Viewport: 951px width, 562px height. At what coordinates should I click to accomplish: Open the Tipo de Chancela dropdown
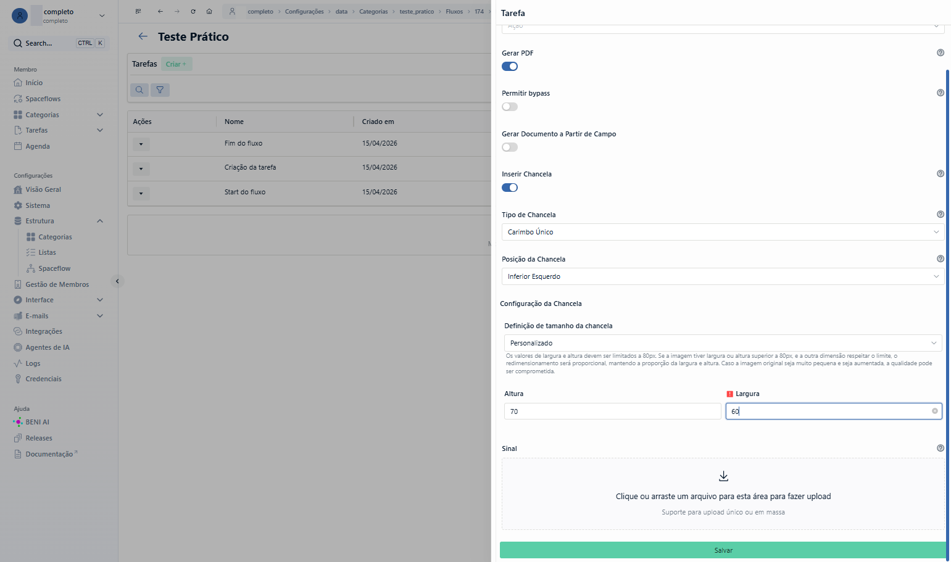[723, 232]
